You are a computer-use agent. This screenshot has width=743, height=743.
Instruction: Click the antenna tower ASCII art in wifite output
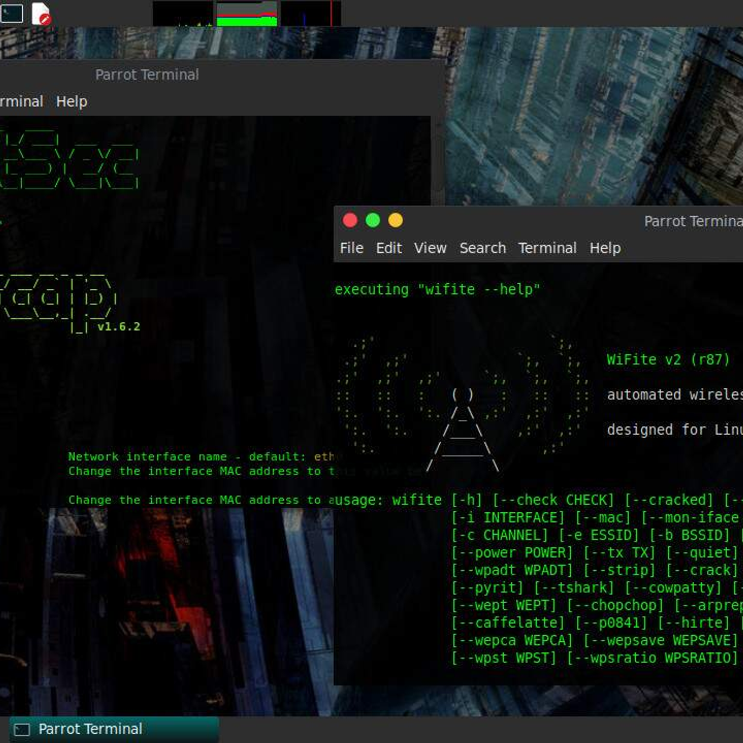463,430
